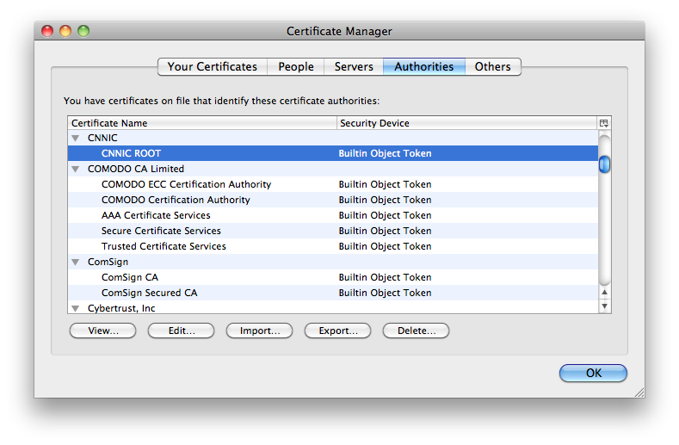The image size is (679, 445).
Task: Select the COMODO ECC Certification Authority row
Action: [186, 184]
